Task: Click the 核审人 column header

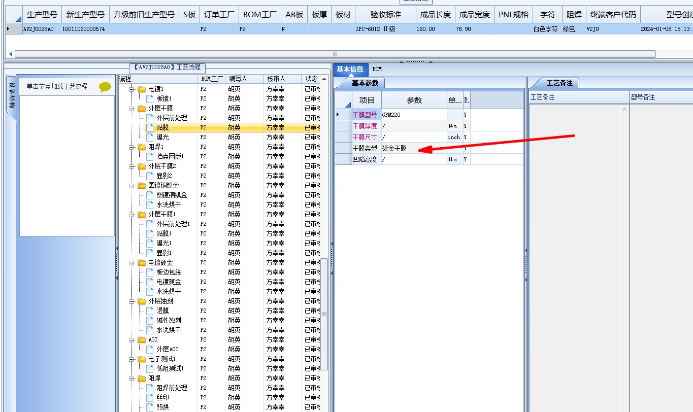Action: click(x=282, y=79)
